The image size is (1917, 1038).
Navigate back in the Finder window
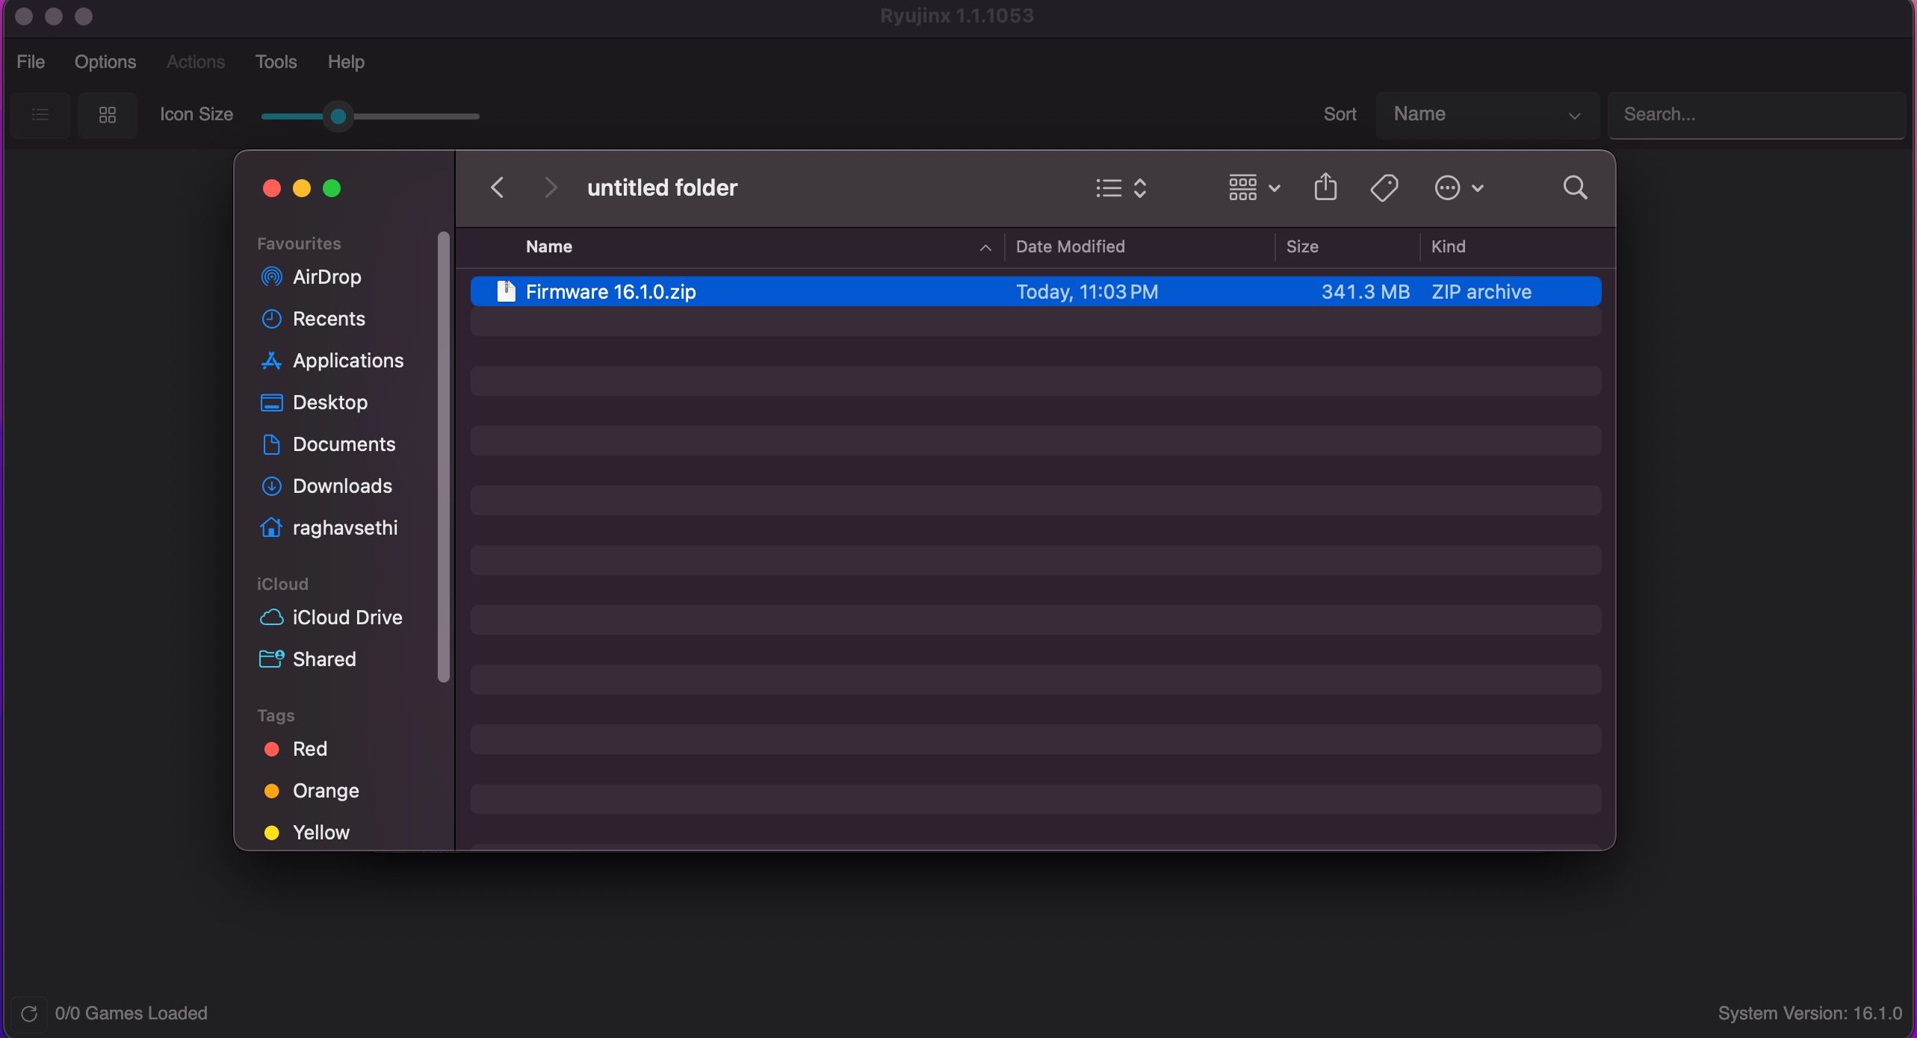495,187
